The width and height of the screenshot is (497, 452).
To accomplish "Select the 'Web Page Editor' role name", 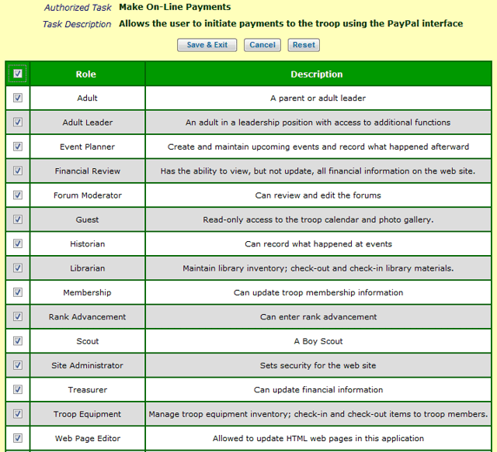I will [88, 438].
